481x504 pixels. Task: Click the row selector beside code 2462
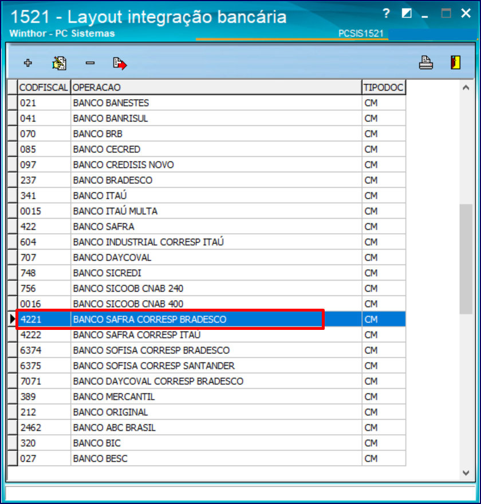coord(13,427)
